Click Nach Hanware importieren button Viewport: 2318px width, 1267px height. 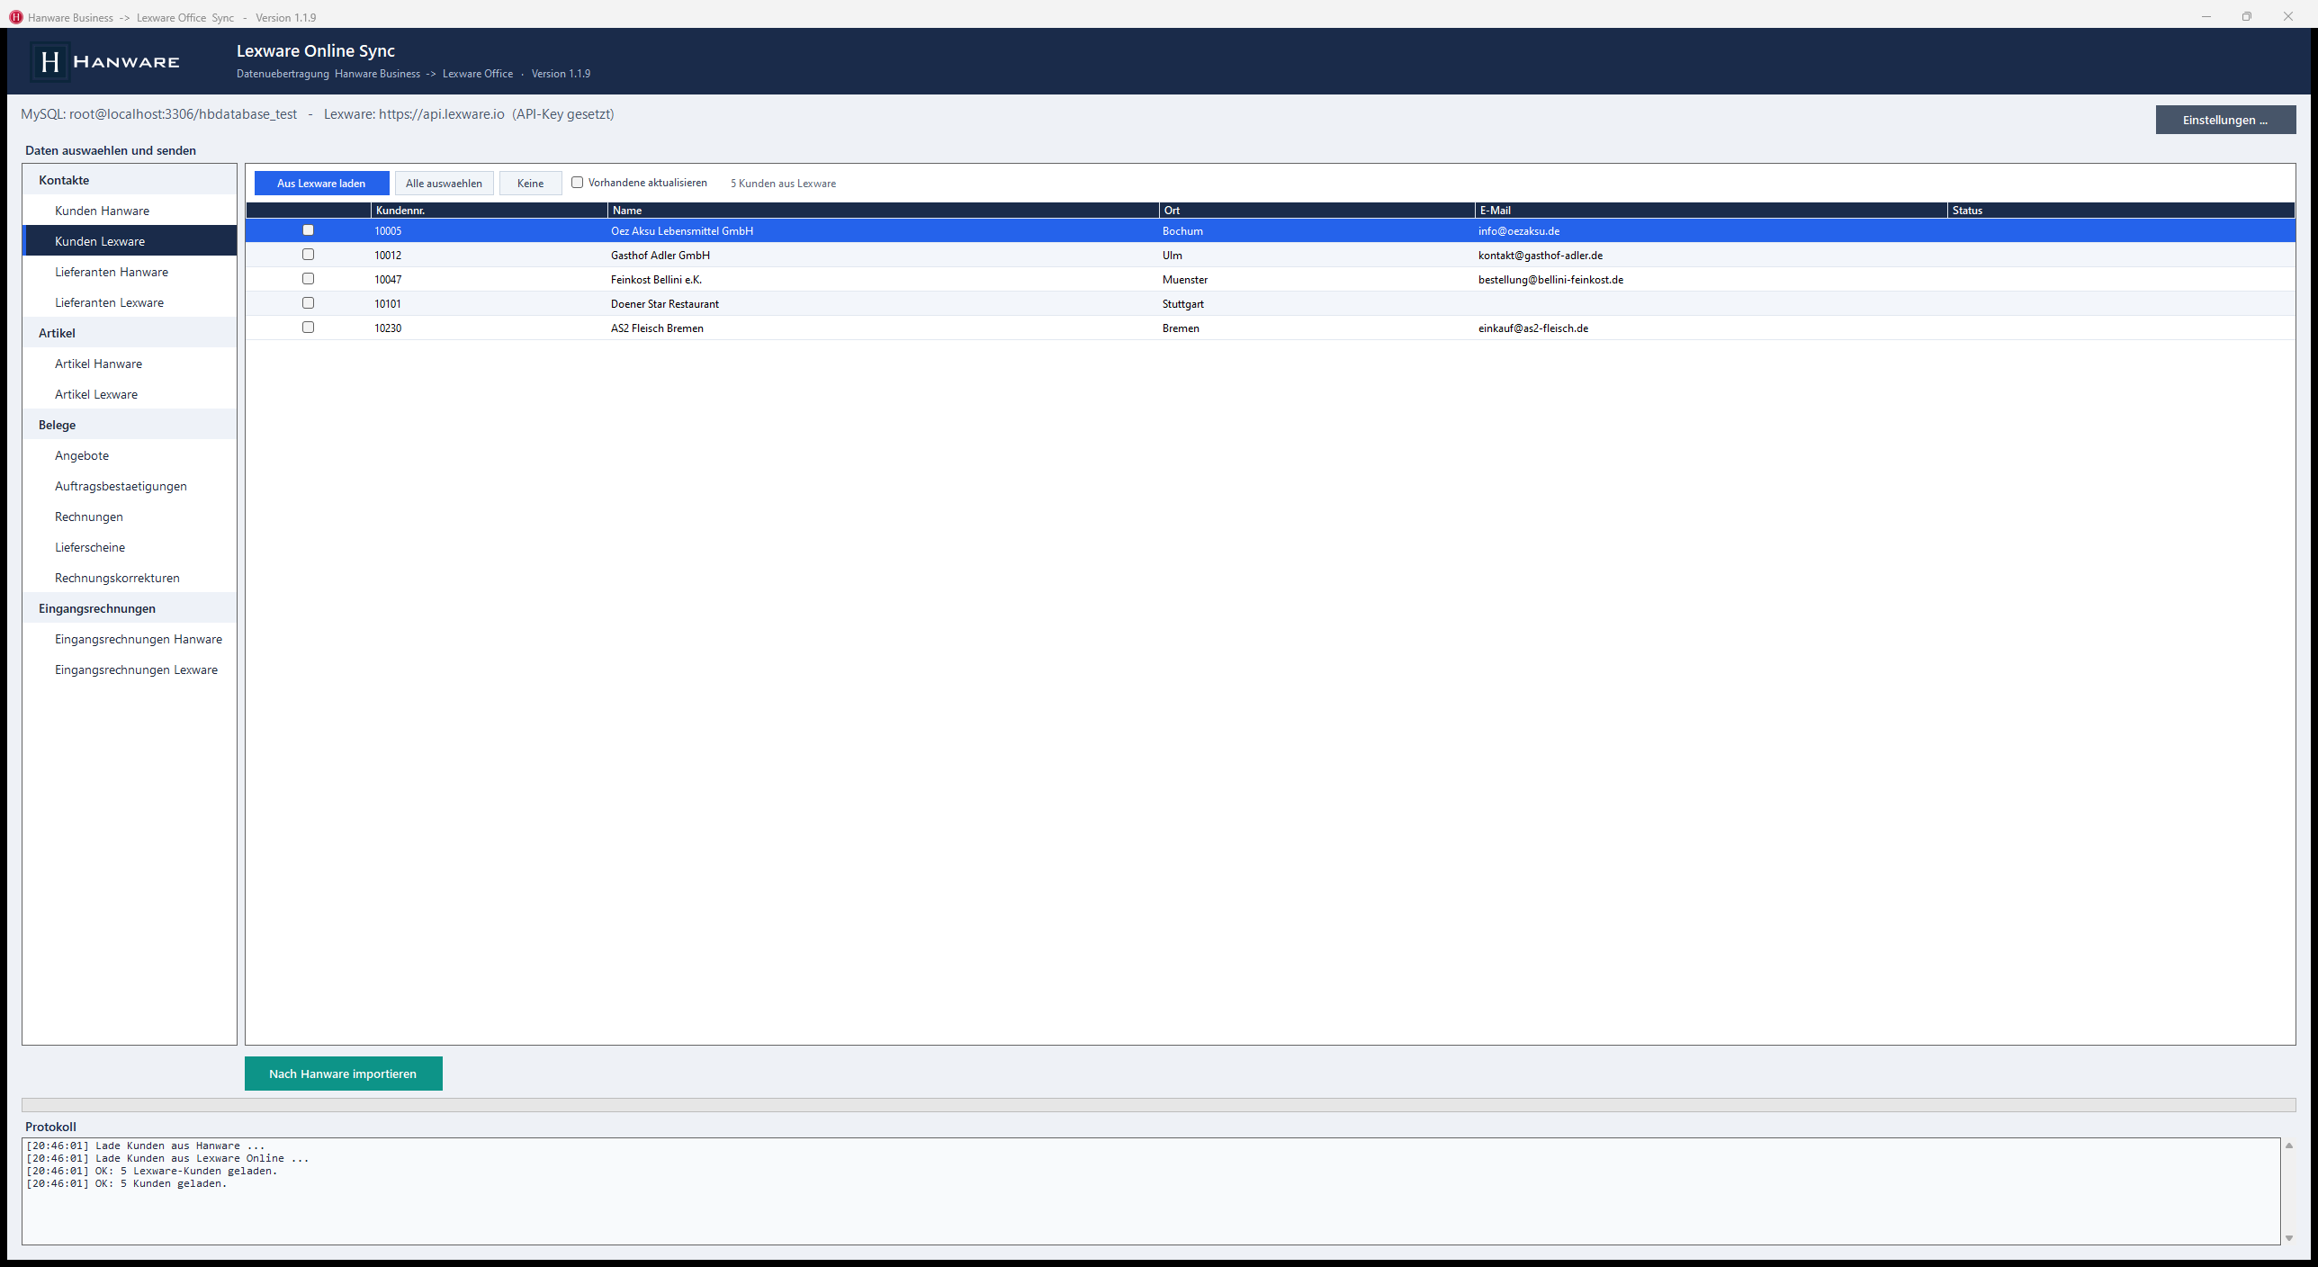pos(343,1074)
